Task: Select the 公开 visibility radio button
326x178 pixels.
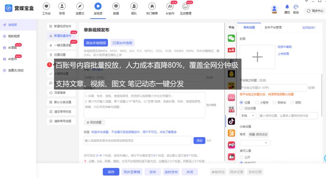Action: pos(242,157)
